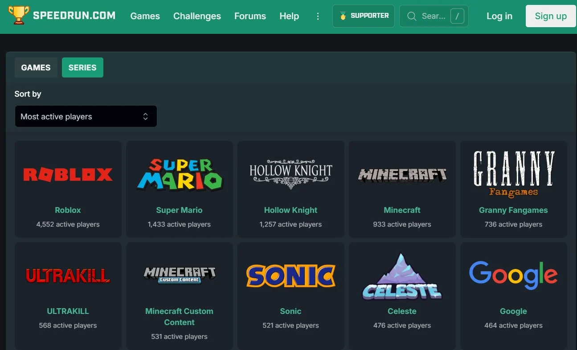Open the Sonic series title link
This screenshot has width=577, height=350.
(x=291, y=311)
